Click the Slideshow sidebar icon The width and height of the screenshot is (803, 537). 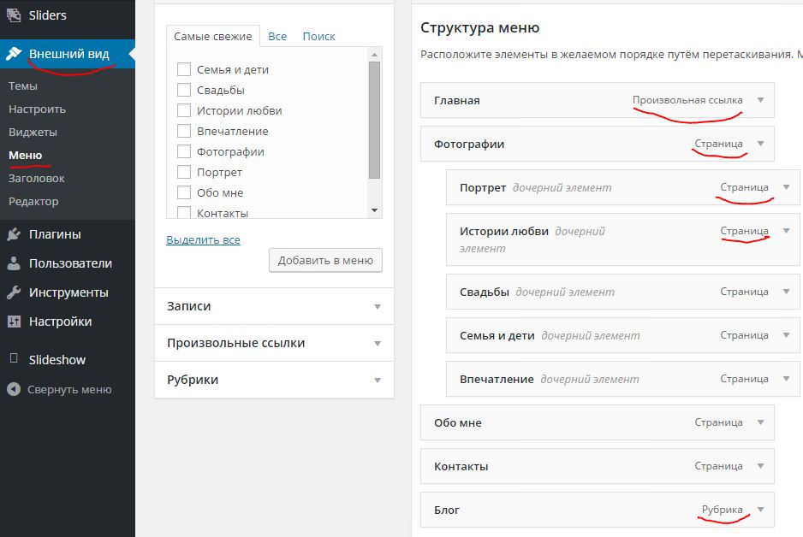click(14, 358)
